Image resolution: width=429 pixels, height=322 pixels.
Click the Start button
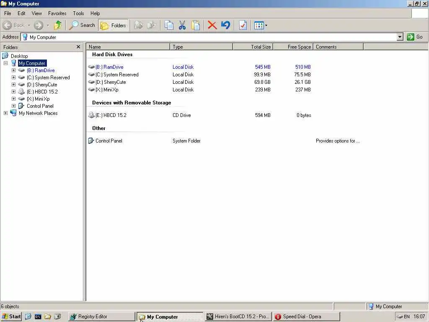pos(11,317)
